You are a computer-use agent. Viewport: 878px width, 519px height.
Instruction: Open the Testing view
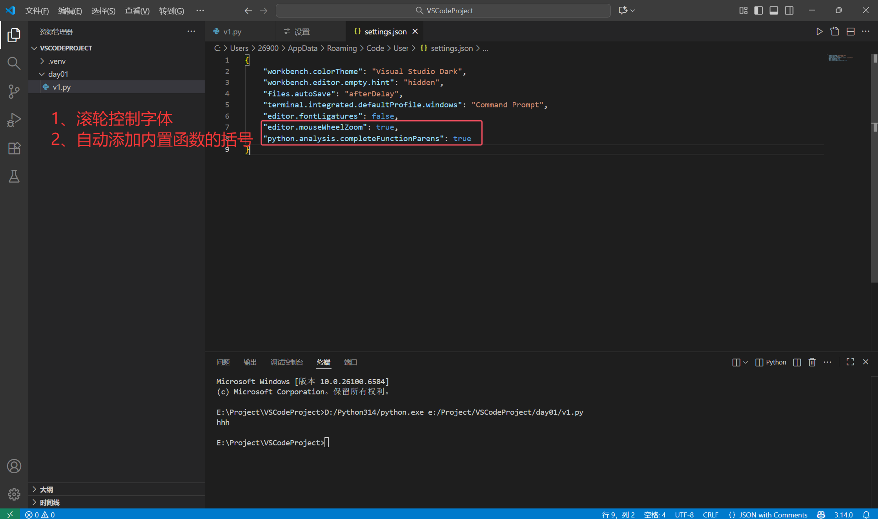(x=14, y=176)
